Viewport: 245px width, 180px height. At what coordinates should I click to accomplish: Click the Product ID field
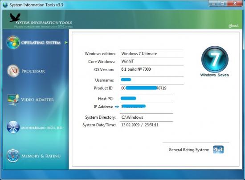152,88
